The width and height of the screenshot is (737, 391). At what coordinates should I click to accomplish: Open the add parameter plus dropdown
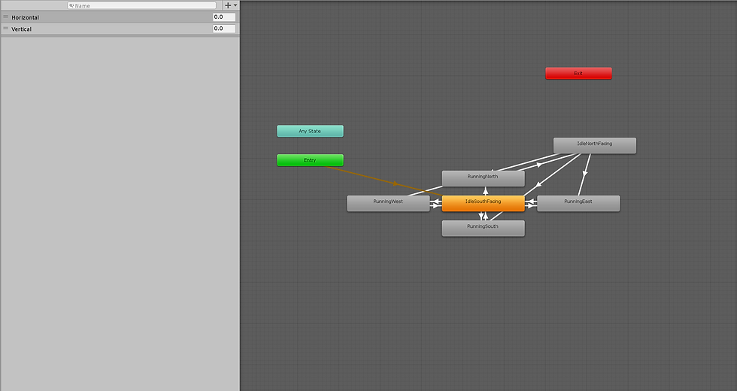231,6
